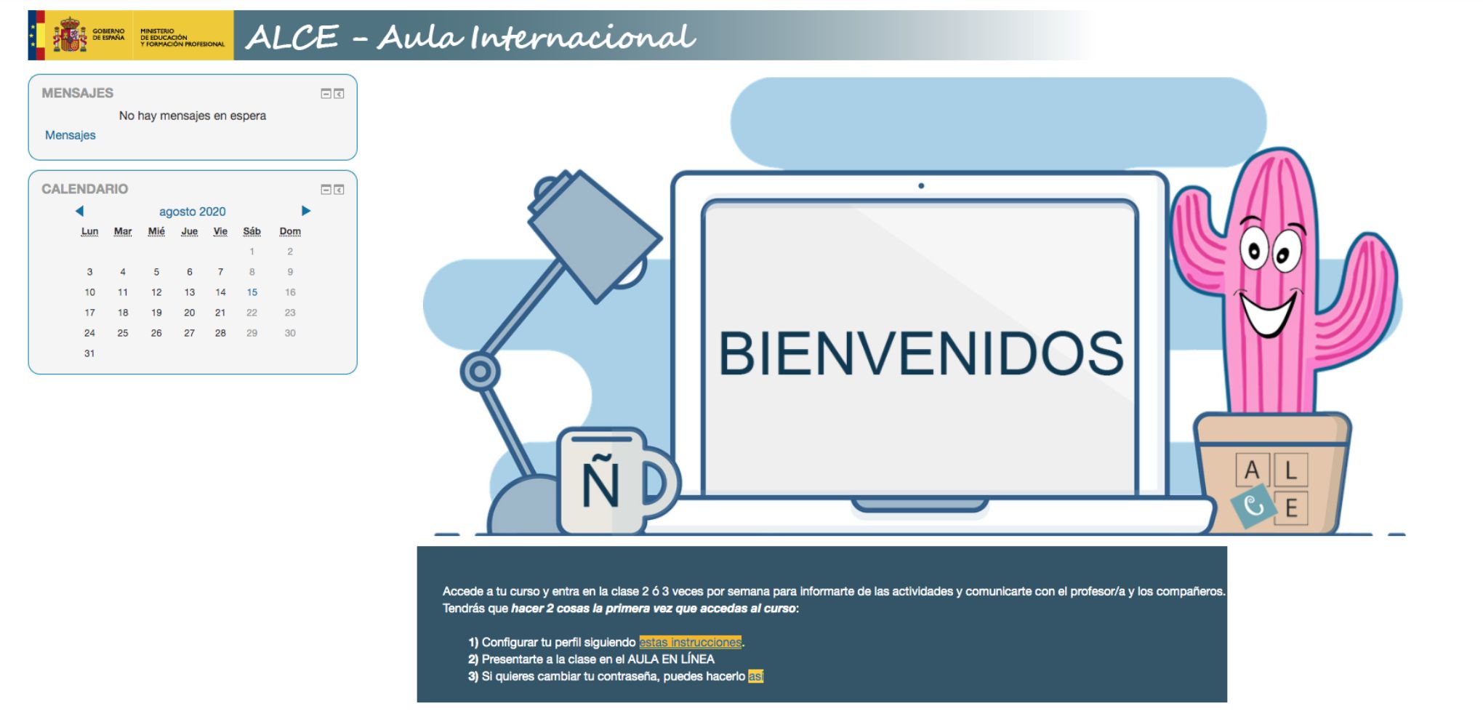Advance the calendar to the next month
Viewport: 1483px width, 722px height.
pyautogui.click(x=306, y=210)
